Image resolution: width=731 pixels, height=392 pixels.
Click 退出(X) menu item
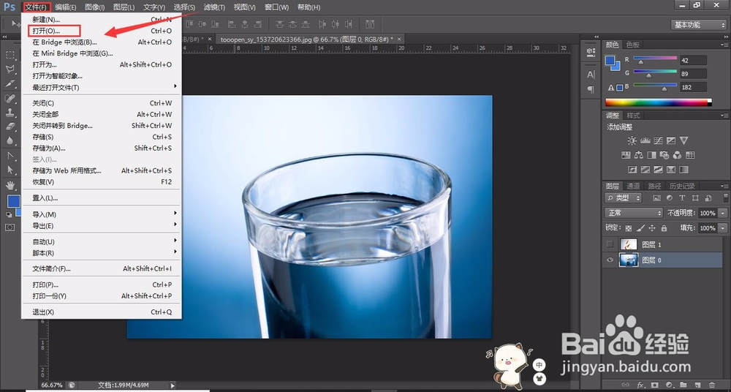click(x=101, y=312)
